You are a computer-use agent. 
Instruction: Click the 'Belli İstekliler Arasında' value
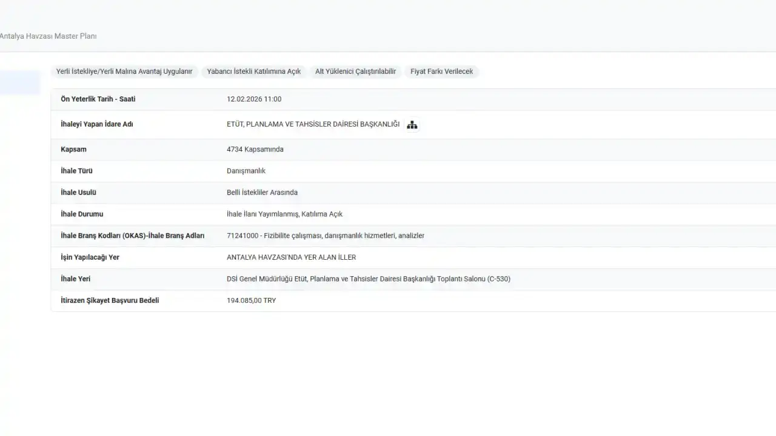click(x=262, y=193)
